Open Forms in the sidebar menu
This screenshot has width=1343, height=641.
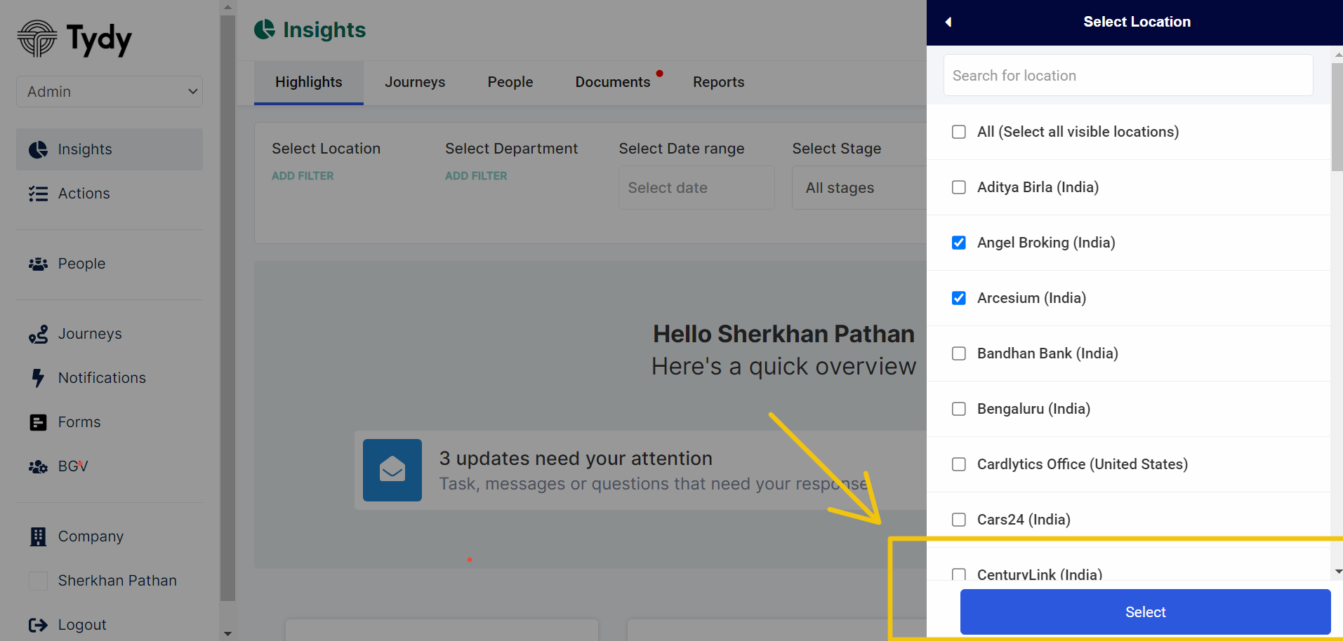(x=110, y=422)
